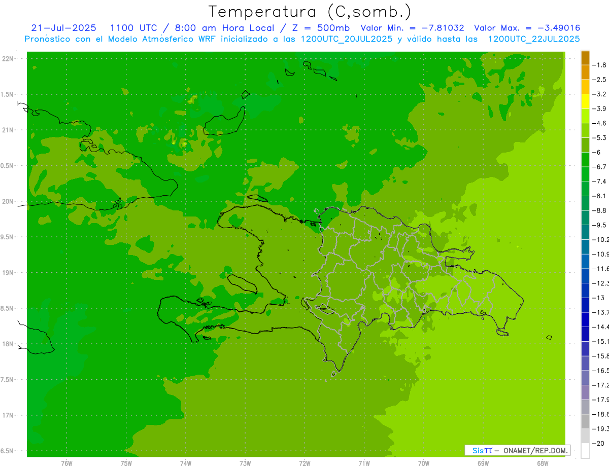Click longitude label '75W'

click(126, 463)
